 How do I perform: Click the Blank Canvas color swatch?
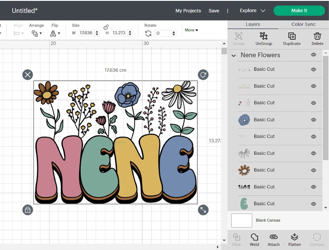[242, 221]
